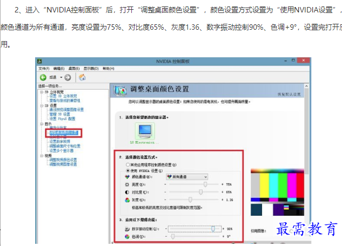The image size is (342, 246).
Task: Click the digital vibrance icon
Action: click(x=127, y=229)
